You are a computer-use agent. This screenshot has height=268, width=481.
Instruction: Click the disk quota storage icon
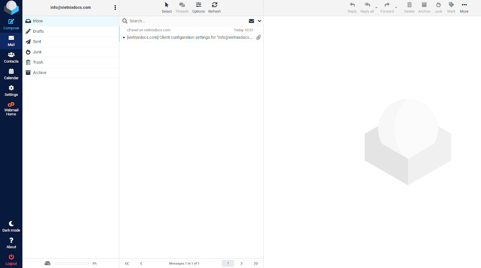pyautogui.click(x=47, y=264)
